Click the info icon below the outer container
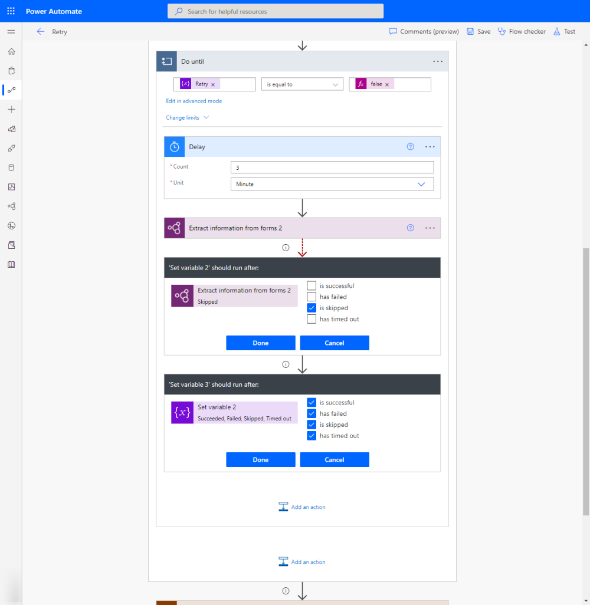Viewport: 590px width, 605px height. click(x=286, y=591)
